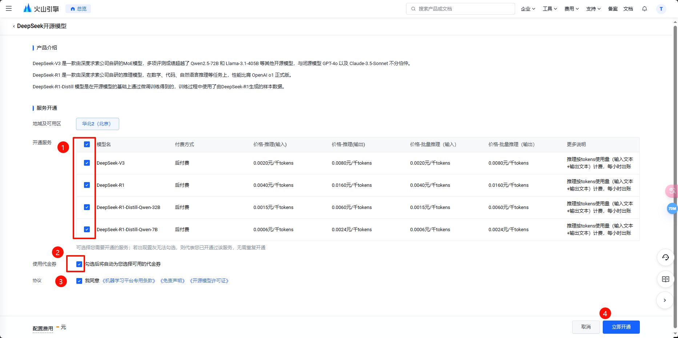
Task: Click the DeepSeek-V3 model name
Action: point(111,163)
